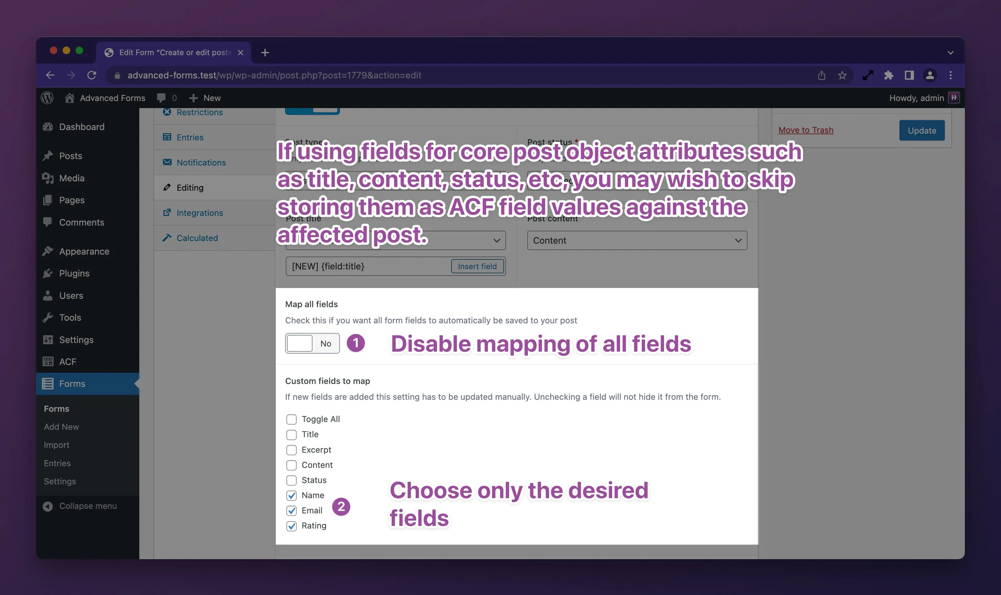Click the Insert field button
Screen dimensions: 1001x595
(x=477, y=266)
